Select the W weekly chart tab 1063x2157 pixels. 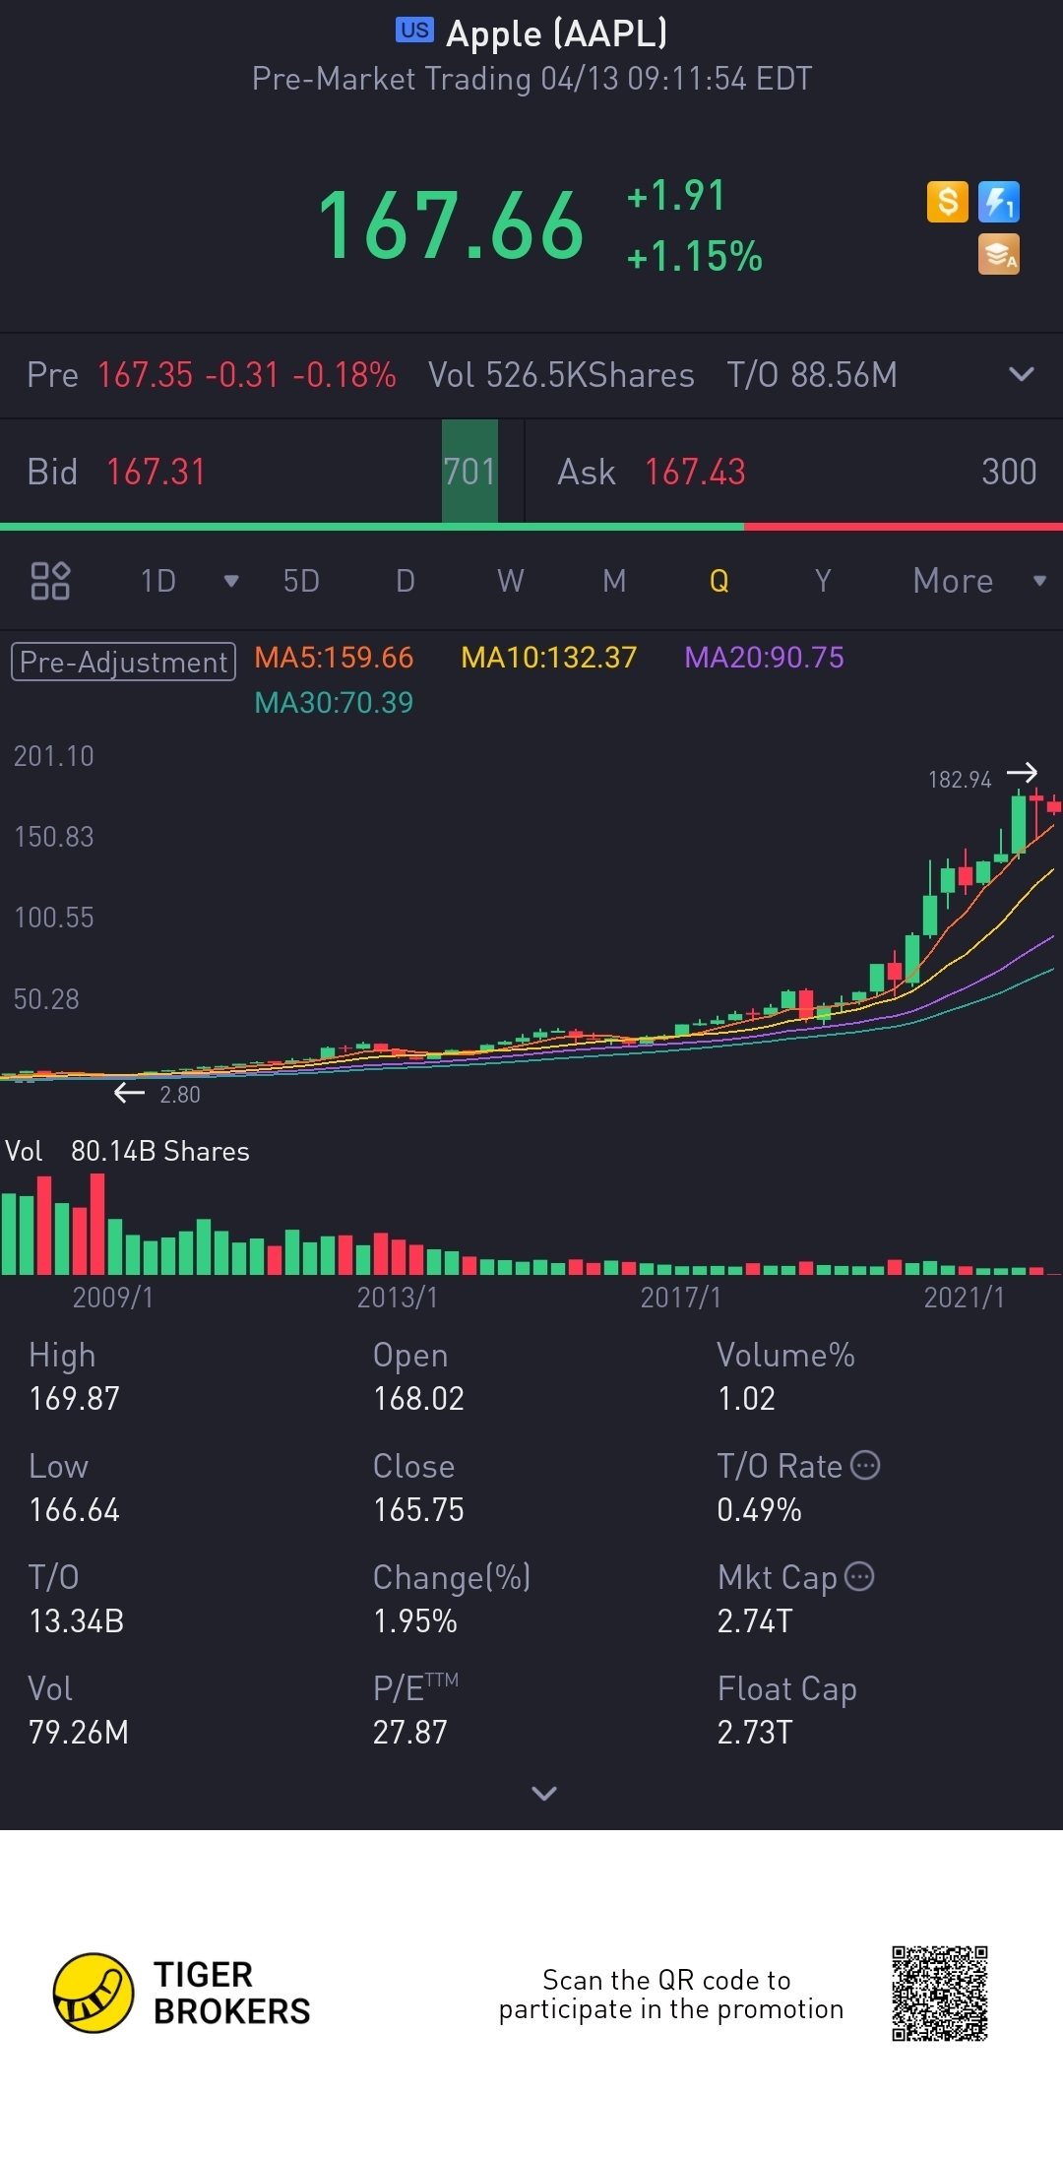pyautogui.click(x=510, y=581)
